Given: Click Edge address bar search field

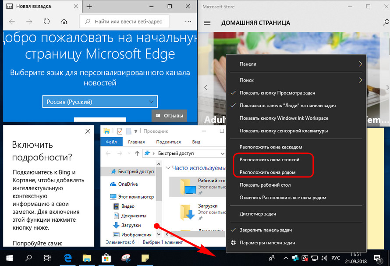Looking at the screenshot, I should pyautogui.click(x=124, y=21).
